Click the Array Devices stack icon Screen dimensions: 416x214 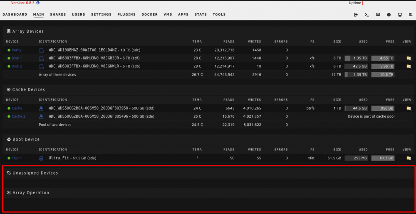click(8, 31)
